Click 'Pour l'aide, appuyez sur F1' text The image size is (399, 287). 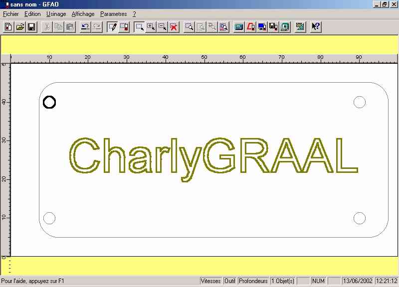(x=33, y=281)
